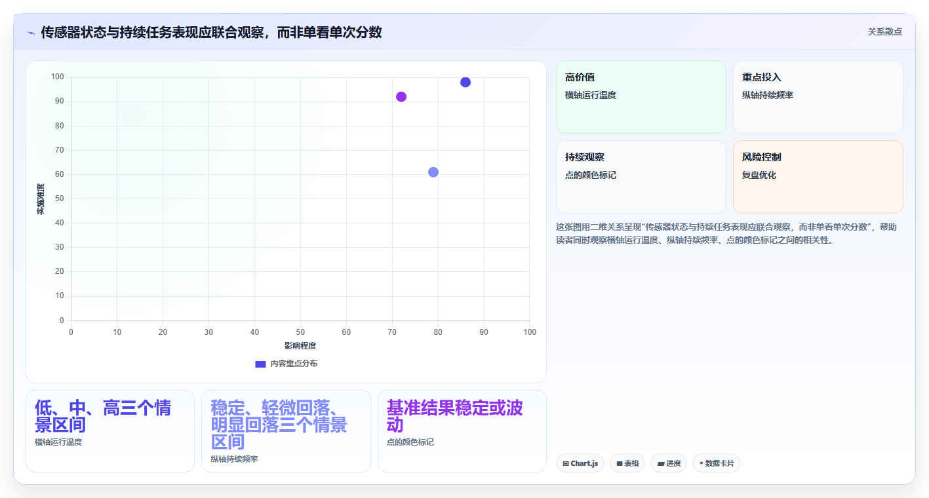
Task: Click the 数据卡片 tag
Action: click(x=717, y=463)
